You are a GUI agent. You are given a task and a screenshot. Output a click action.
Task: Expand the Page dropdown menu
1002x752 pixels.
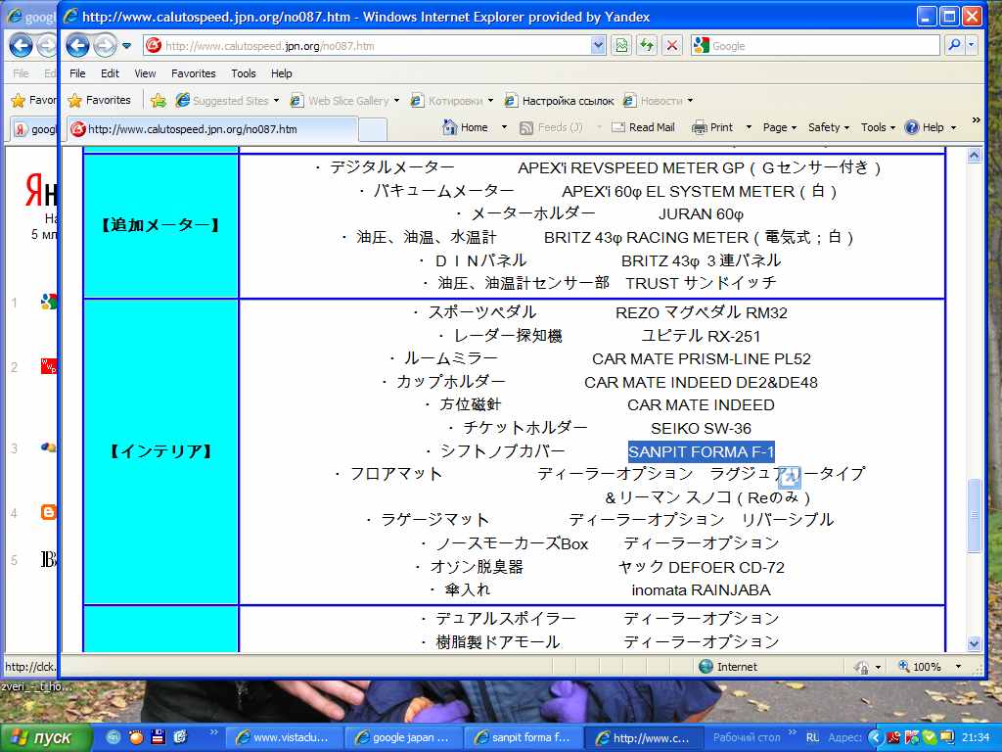click(x=781, y=127)
